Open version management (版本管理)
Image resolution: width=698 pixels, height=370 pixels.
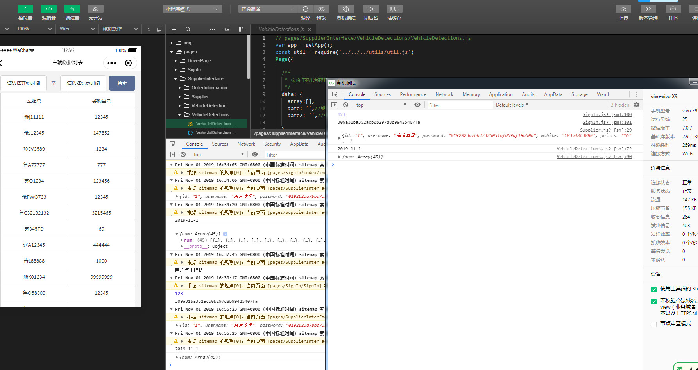[x=648, y=9]
